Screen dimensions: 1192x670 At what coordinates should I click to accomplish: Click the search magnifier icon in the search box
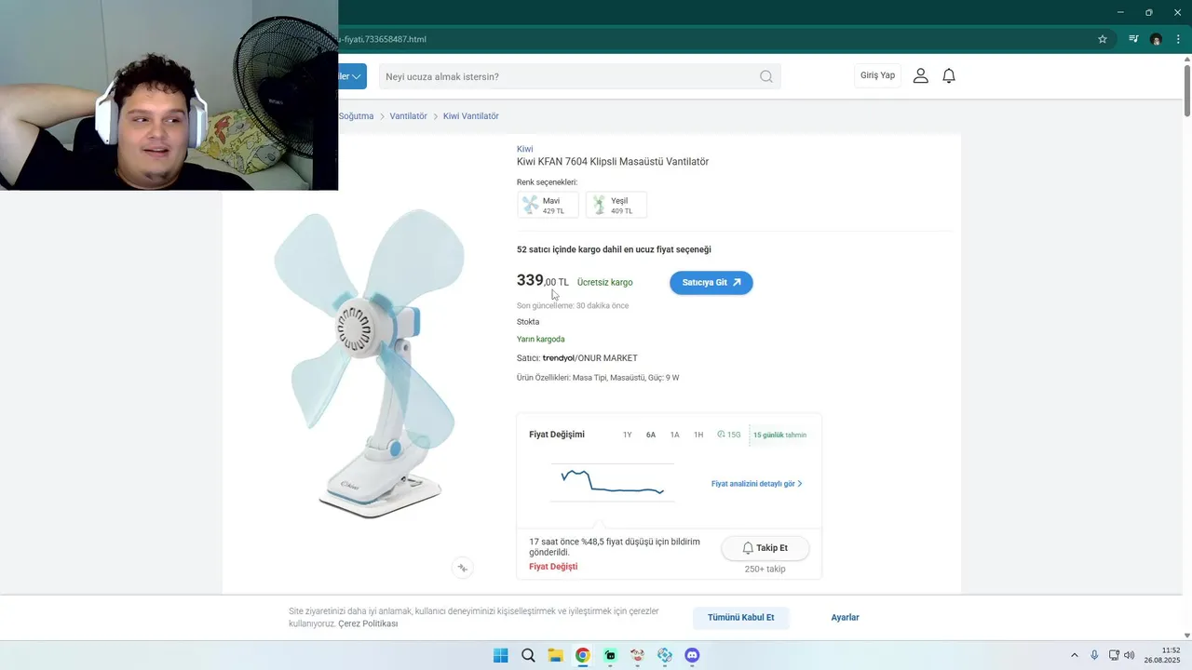click(x=765, y=76)
